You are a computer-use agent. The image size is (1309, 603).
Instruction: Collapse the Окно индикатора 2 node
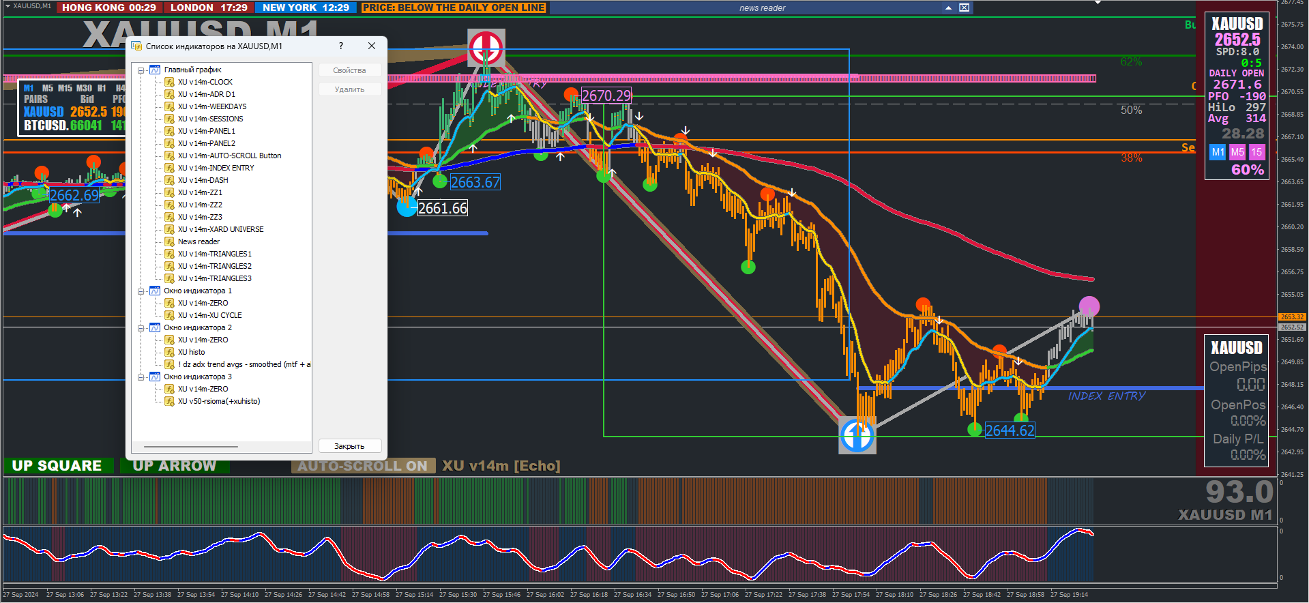click(x=141, y=327)
